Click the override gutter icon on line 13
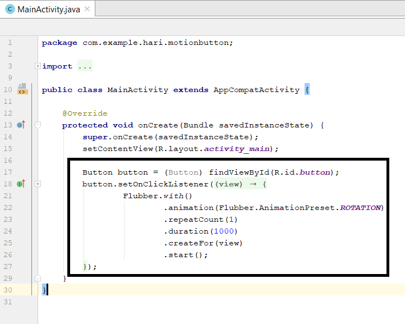 pos(21,125)
